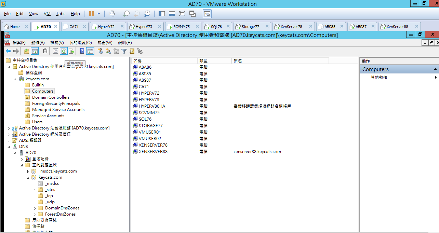
Task: Select computer STORAGE77 in the list
Action: tap(151, 126)
